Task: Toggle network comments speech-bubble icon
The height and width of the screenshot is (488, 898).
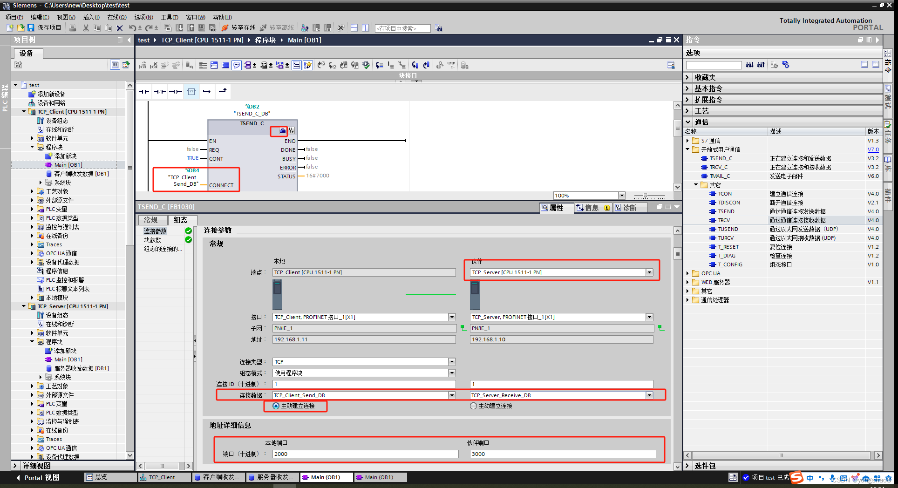Action: pos(237,65)
